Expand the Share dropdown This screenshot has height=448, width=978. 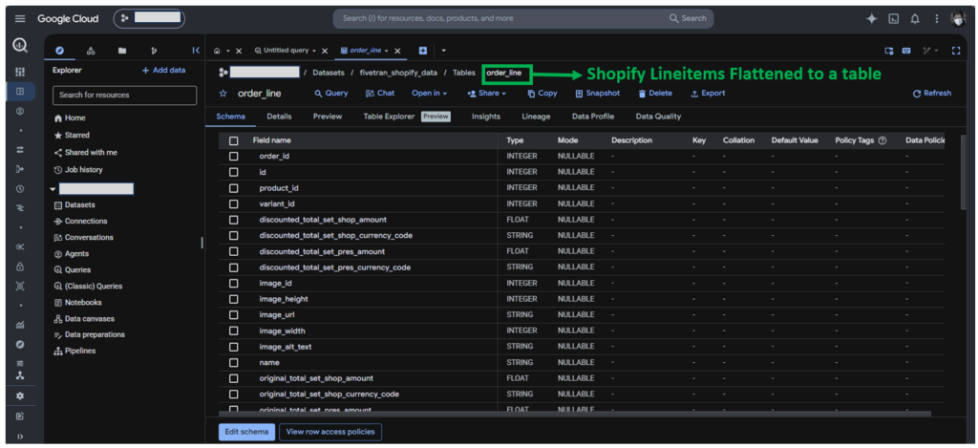point(486,94)
